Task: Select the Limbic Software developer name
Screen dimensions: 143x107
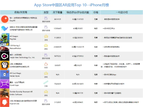Action: click(16, 94)
